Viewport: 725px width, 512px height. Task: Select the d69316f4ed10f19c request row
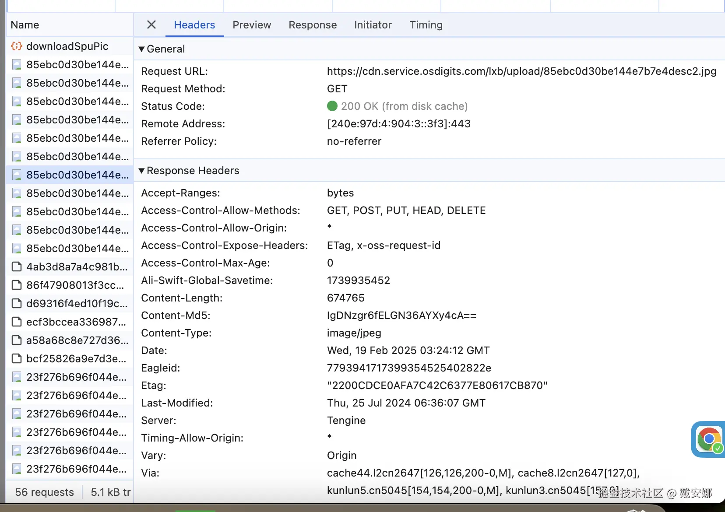point(70,303)
